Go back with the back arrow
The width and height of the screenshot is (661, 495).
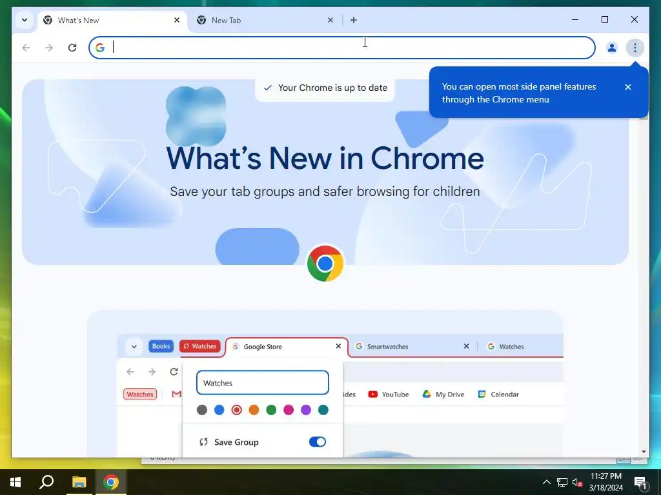26,48
